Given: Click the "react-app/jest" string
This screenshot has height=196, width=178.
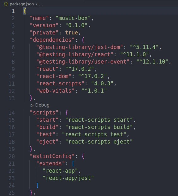Looking at the screenshot, I should 68,178.
